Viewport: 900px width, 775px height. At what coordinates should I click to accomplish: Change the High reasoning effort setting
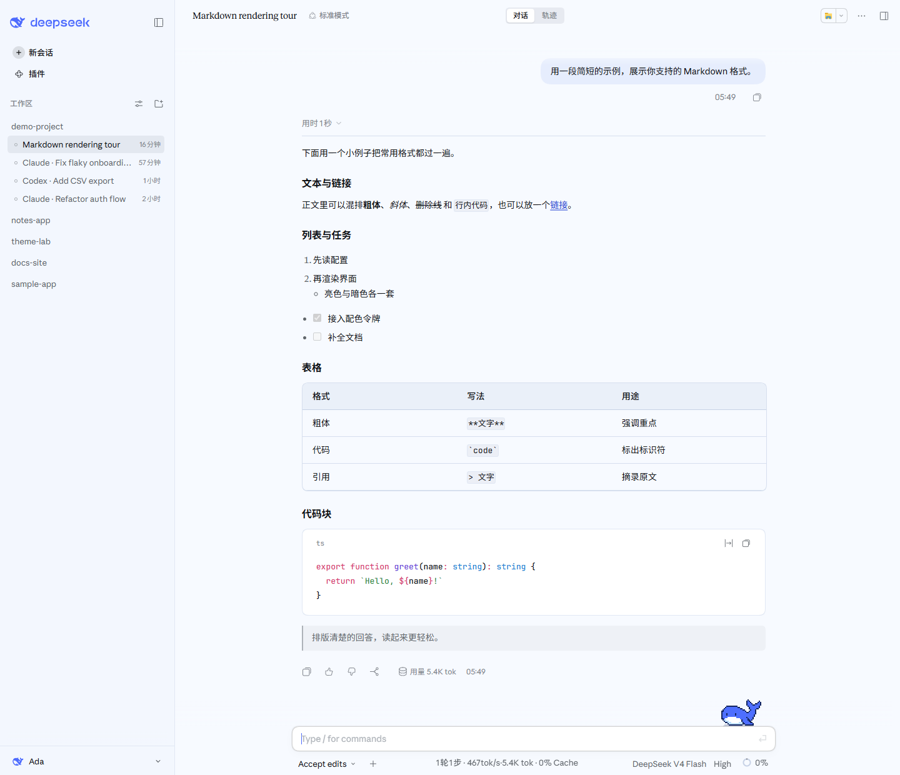pos(722,764)
